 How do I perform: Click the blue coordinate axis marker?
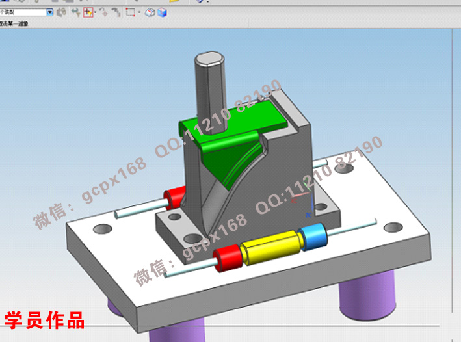coord(310,207)
